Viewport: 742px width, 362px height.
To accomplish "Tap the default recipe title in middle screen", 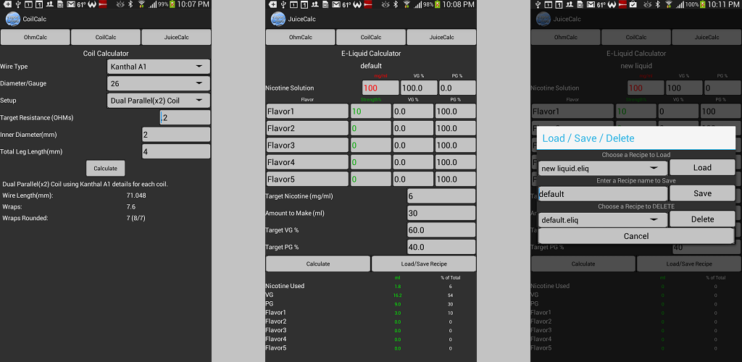I will tap(371, 66).
